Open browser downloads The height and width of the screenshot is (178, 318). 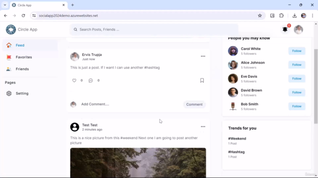[x=295, y=15]
